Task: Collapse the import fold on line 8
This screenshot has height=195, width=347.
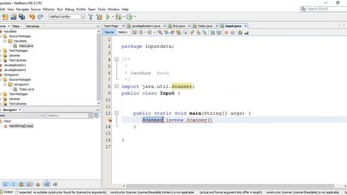Action: click(x=117, y=86)
